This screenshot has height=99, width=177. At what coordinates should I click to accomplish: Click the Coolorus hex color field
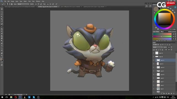[174, 29]
